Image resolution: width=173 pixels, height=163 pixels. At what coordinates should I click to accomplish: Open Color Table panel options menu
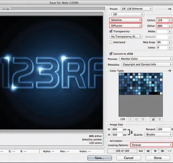pos(169,70)
